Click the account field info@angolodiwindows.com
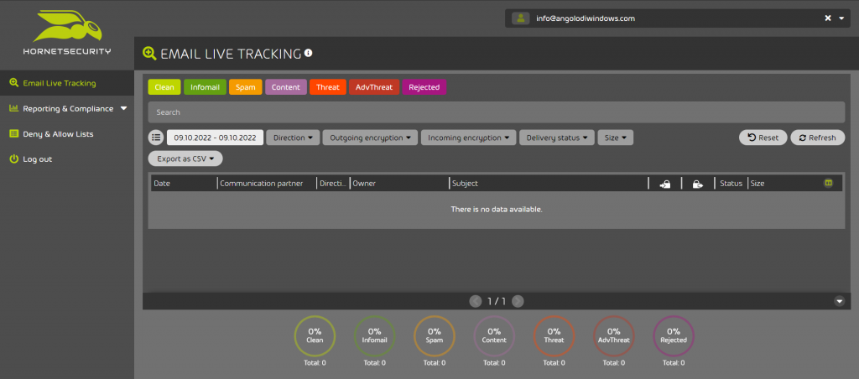This screenshot has height=379, width=859. point(678,18)
